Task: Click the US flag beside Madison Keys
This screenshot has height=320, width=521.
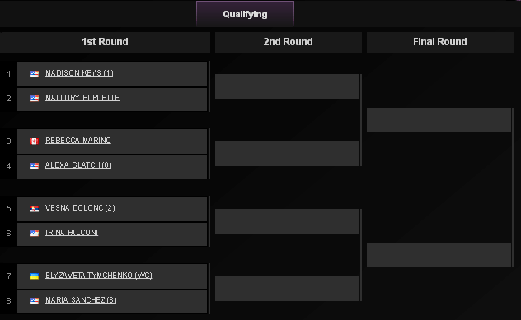Action: click(34, 73)
